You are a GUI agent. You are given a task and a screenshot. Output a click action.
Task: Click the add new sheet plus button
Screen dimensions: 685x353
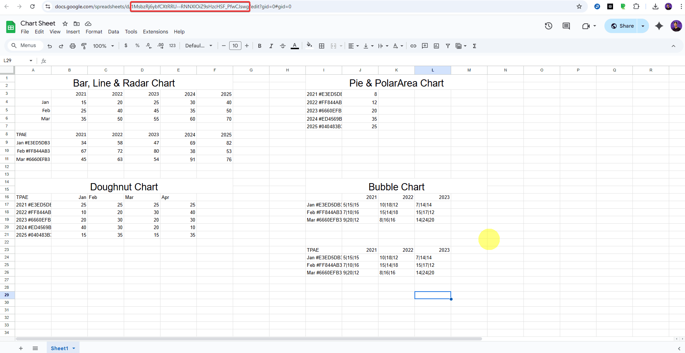click(21, 348)
